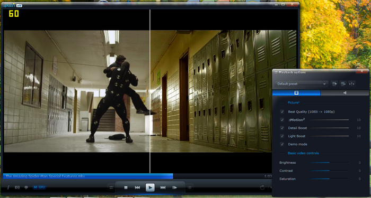Add a new preset

pyautogui.click(x=334, y=83)
